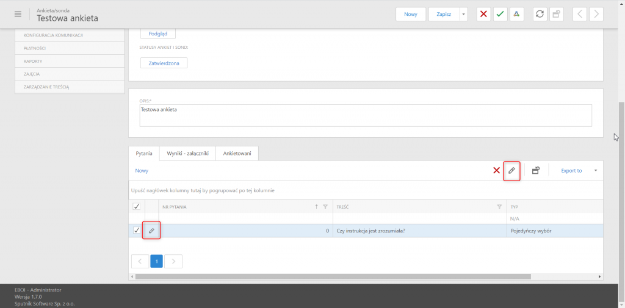Image resolution: width=625 pixels, height=308 pixels.
Task: Delete question using red X above grid
Action: click(497, 171)
